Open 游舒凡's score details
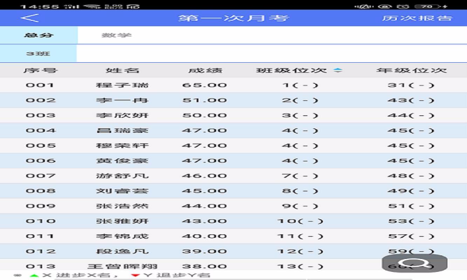The width and height of the screenshot is (467, 280). click(x=122, y=176)
